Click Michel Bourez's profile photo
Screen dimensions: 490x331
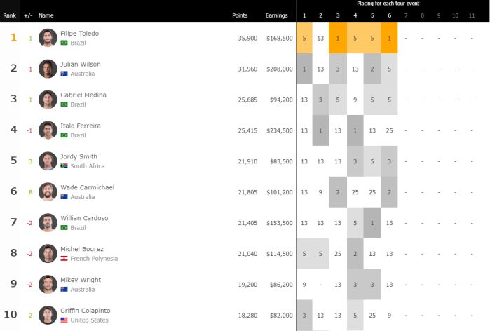tap(48, 253)
